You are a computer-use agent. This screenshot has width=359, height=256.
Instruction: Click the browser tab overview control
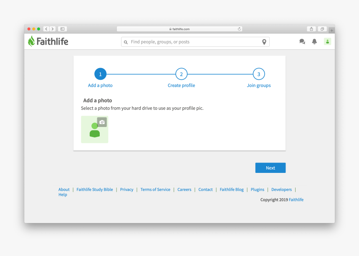point(322,29)
